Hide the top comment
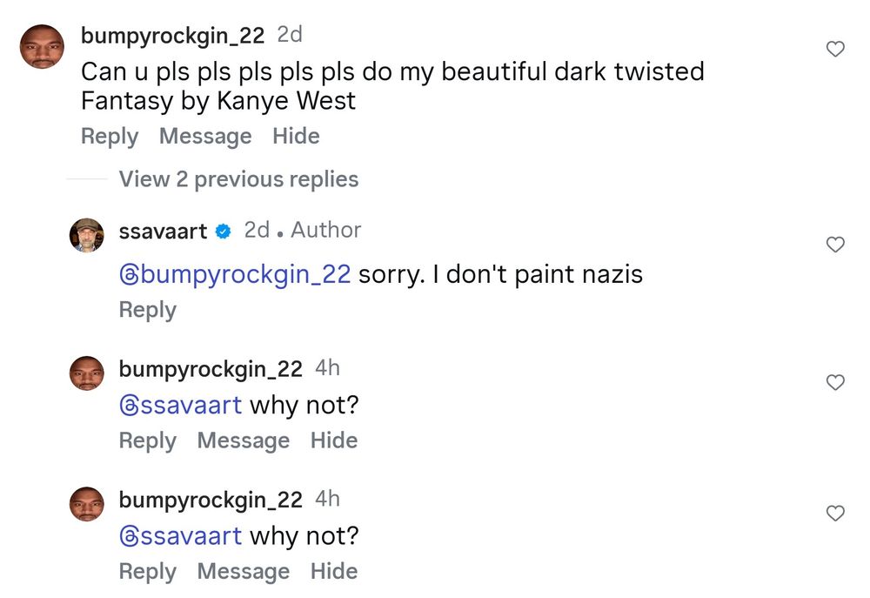870x598 pixels. point(296,137)
